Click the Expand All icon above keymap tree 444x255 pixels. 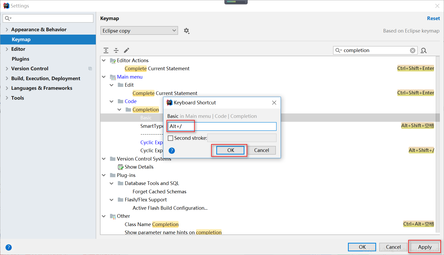pos(106,50)
